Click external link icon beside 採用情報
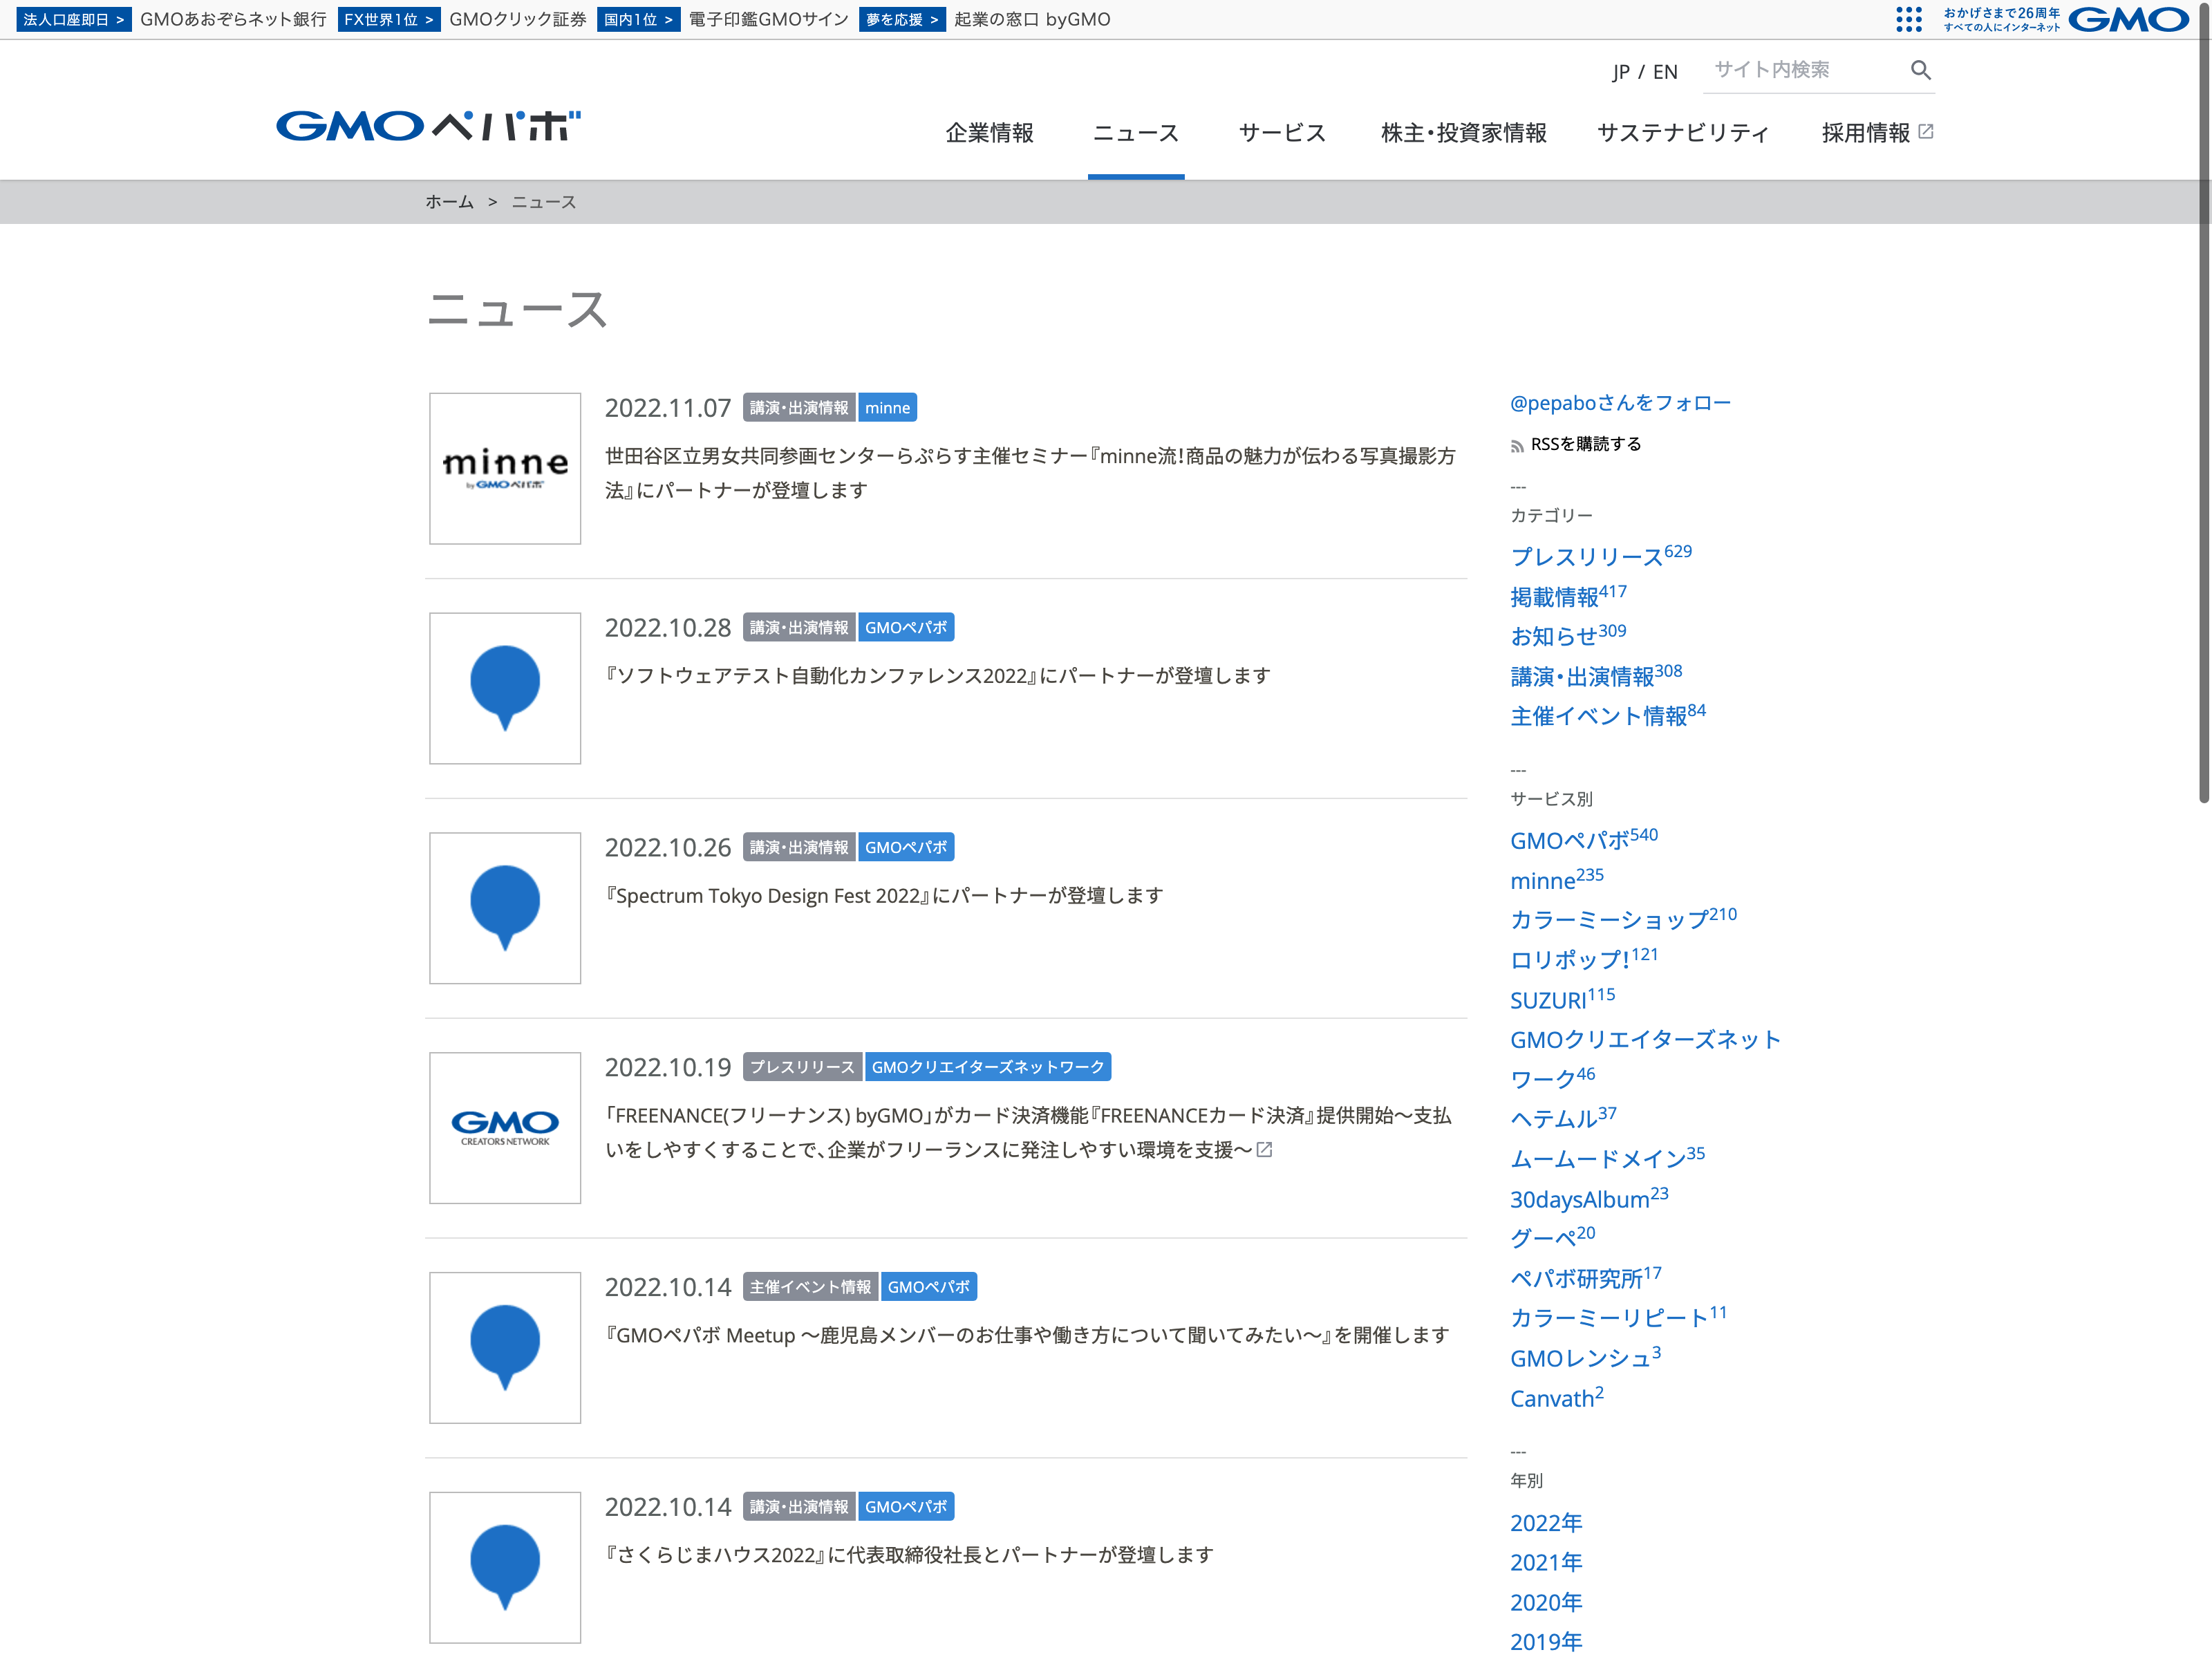The width and height of the screenshot is (2212, 1659). pyautogui.click(x=1926, y=132)
